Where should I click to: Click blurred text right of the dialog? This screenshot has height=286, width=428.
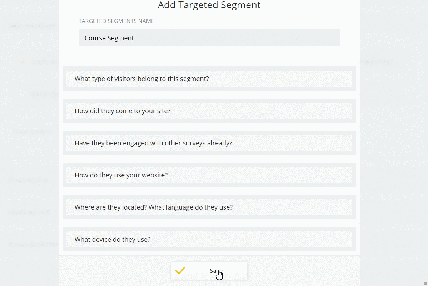click(x=377, y=62)
